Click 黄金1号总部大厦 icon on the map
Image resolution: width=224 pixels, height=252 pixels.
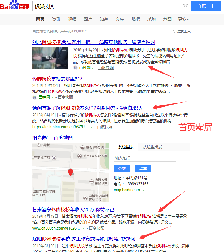[x=79, y=156]
